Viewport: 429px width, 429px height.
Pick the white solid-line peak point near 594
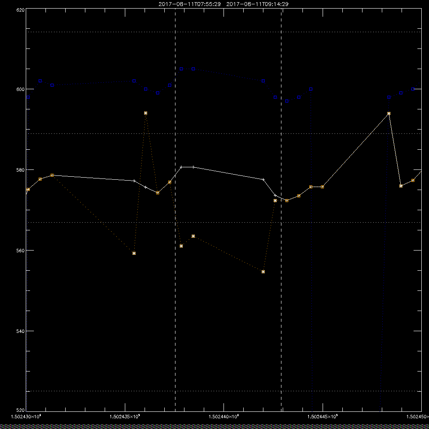click(x=389, y=113)
